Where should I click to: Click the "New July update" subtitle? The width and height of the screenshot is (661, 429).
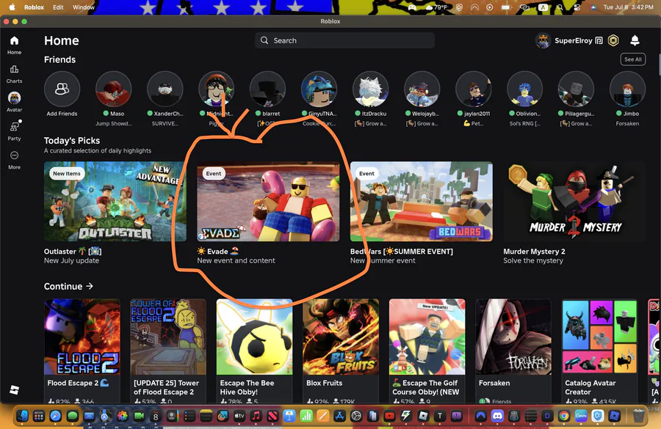click(72, 260)
